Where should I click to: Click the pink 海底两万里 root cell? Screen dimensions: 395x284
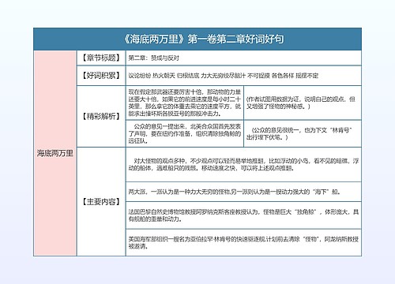55,153
